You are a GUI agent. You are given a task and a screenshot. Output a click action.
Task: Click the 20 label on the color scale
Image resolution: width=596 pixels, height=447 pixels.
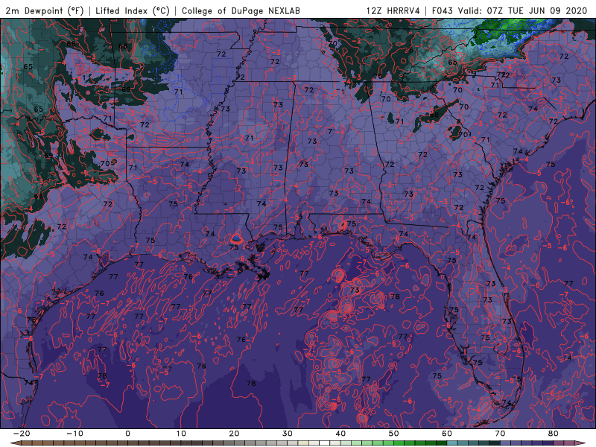[x=234, y=434]
